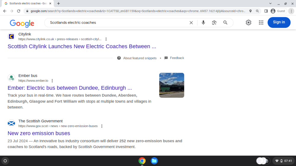Screen dimensions: 296x166
Task: Click the Google logo
Action: [x=22, y=23]
